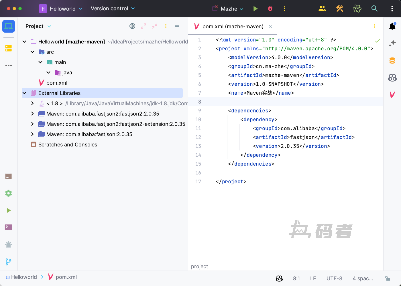
Task: Click the Select Opened File target icon
Action: tap(132, 26)
